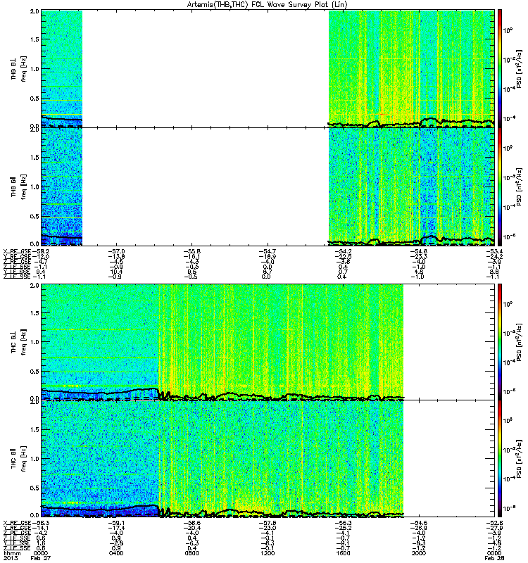Click the THC B-perpendicular color bar
528x563 pixels.
click(500, 341)
